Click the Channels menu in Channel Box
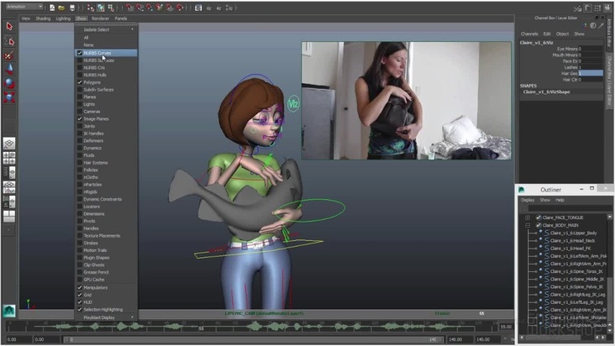The image size is (615, 346). 528,34
